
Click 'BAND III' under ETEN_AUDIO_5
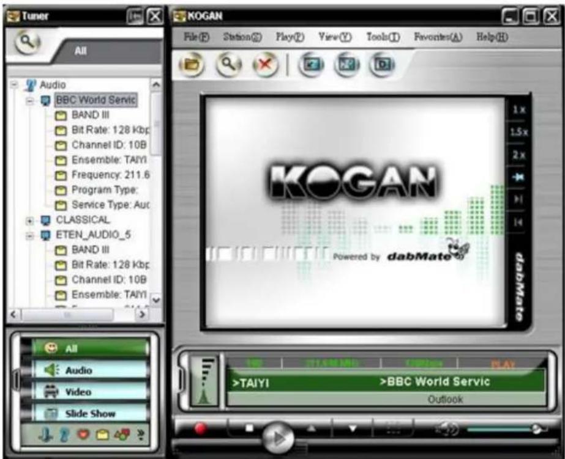(x=91, y=249)
